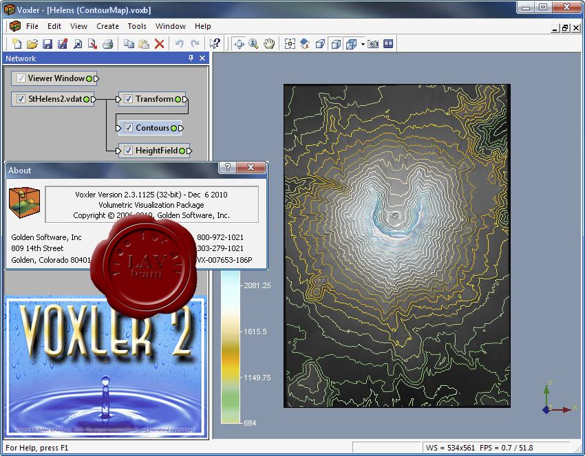Image resolution: width=585 pixels, height=456 pixels.
Task: Select the Transform module node
Action: click(x=152, y=99)
